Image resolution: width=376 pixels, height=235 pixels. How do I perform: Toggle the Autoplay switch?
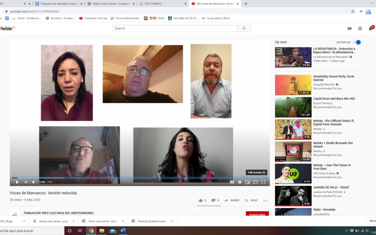[x=357, y=42]
